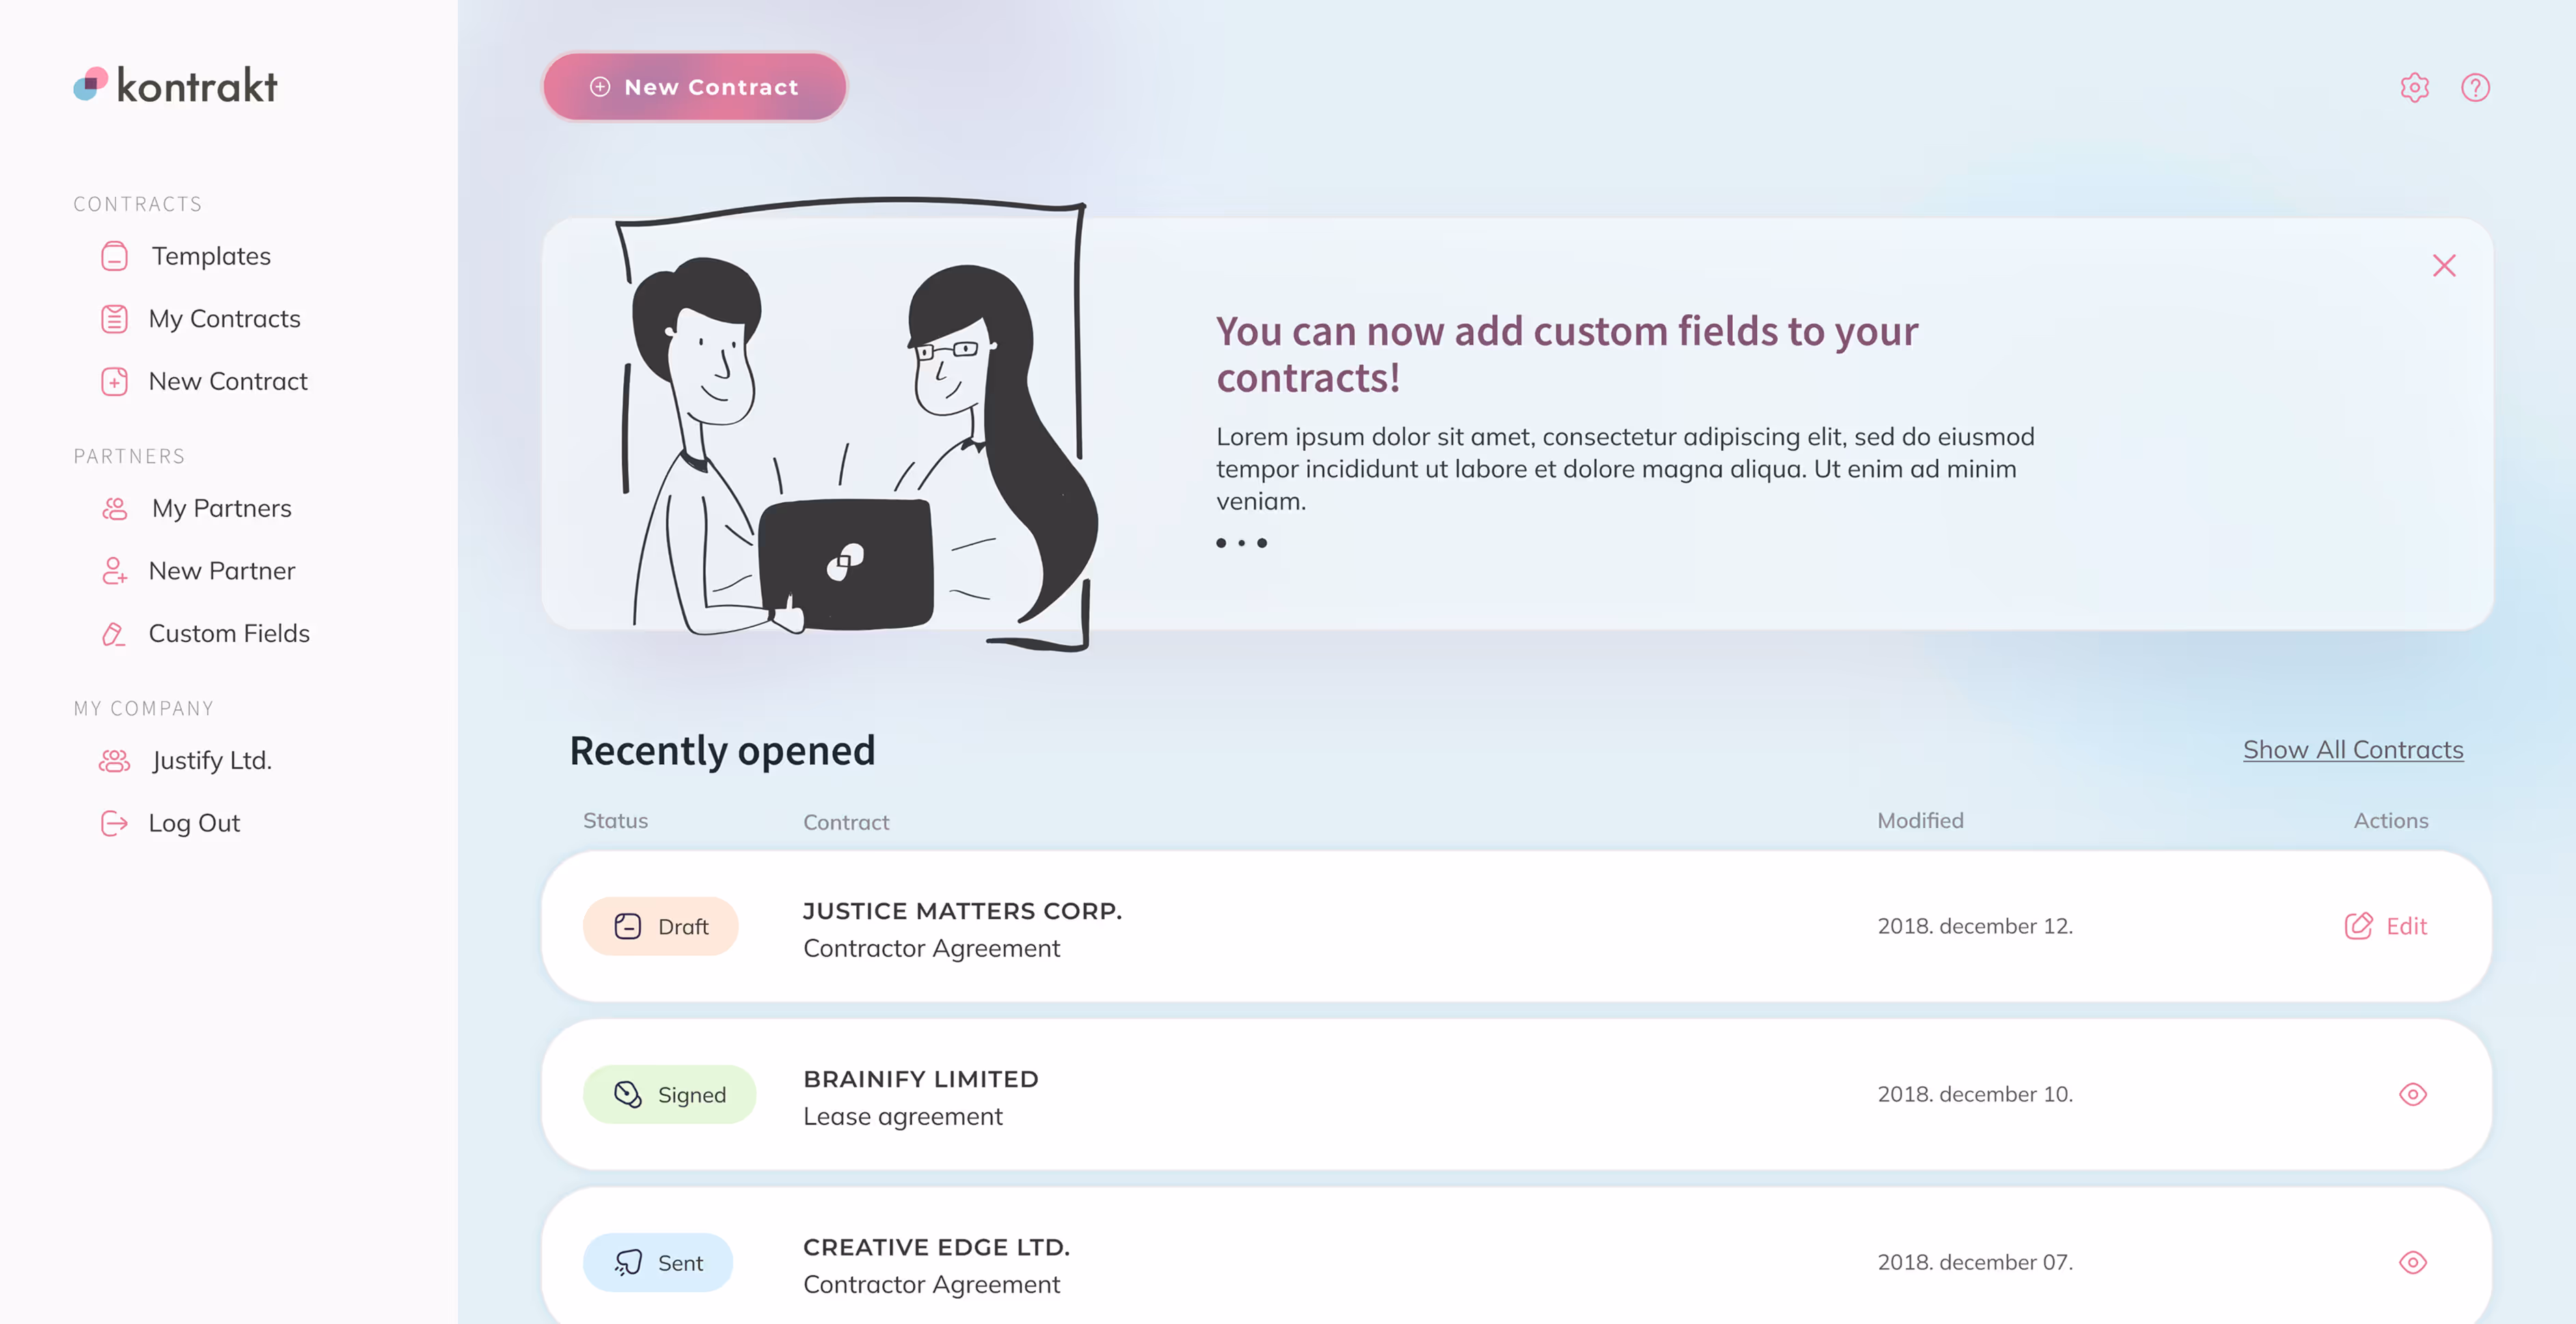Dismiss the custom fields announcement banner
The width and height of the screenshot is (2576, 1324).
click(2444, 265)
